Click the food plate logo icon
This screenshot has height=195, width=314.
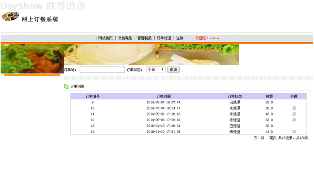pyautogui.click(x=10, y=16)
